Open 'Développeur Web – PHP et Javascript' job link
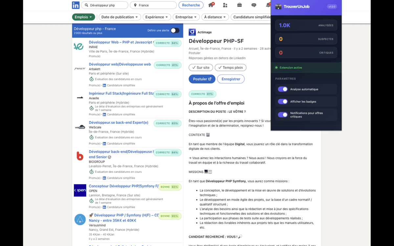394x246 pixels. point(120,42)
